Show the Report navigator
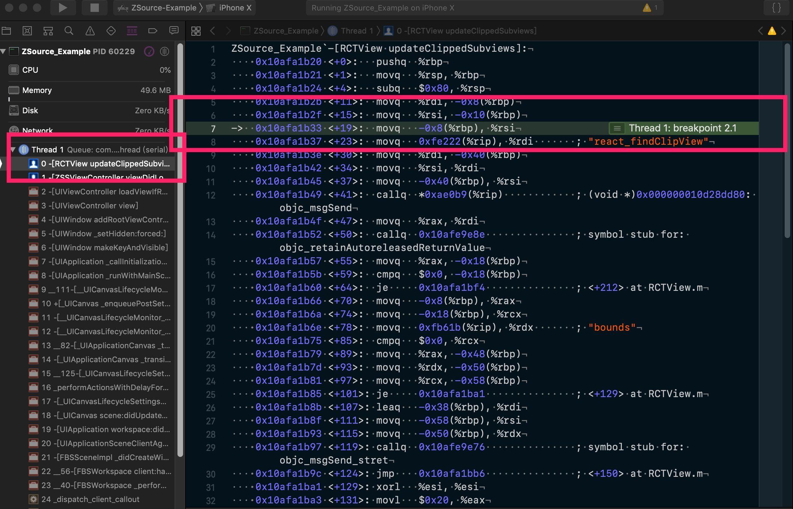 pyautogui.click(x=174, y=31)
